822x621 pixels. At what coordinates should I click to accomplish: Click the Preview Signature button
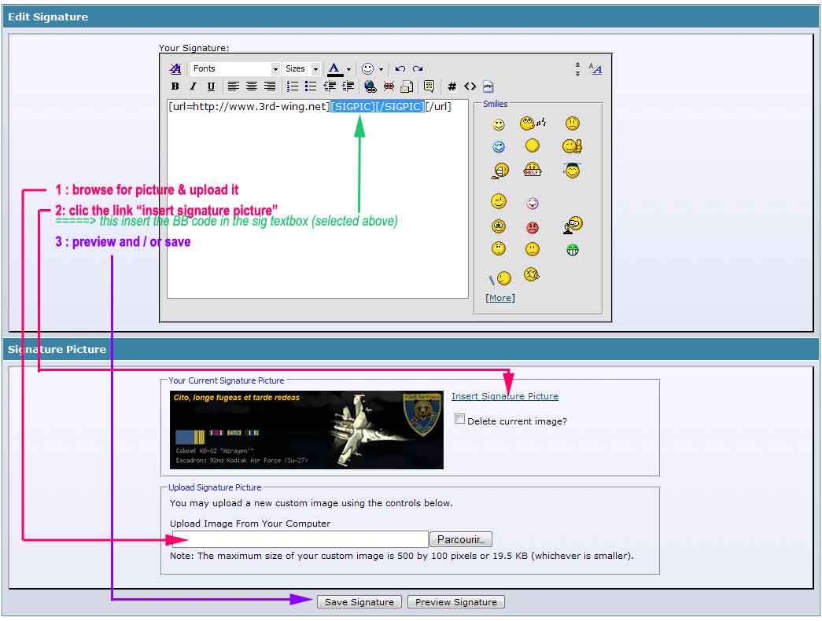pyautogui.click(x=456, y=602)
